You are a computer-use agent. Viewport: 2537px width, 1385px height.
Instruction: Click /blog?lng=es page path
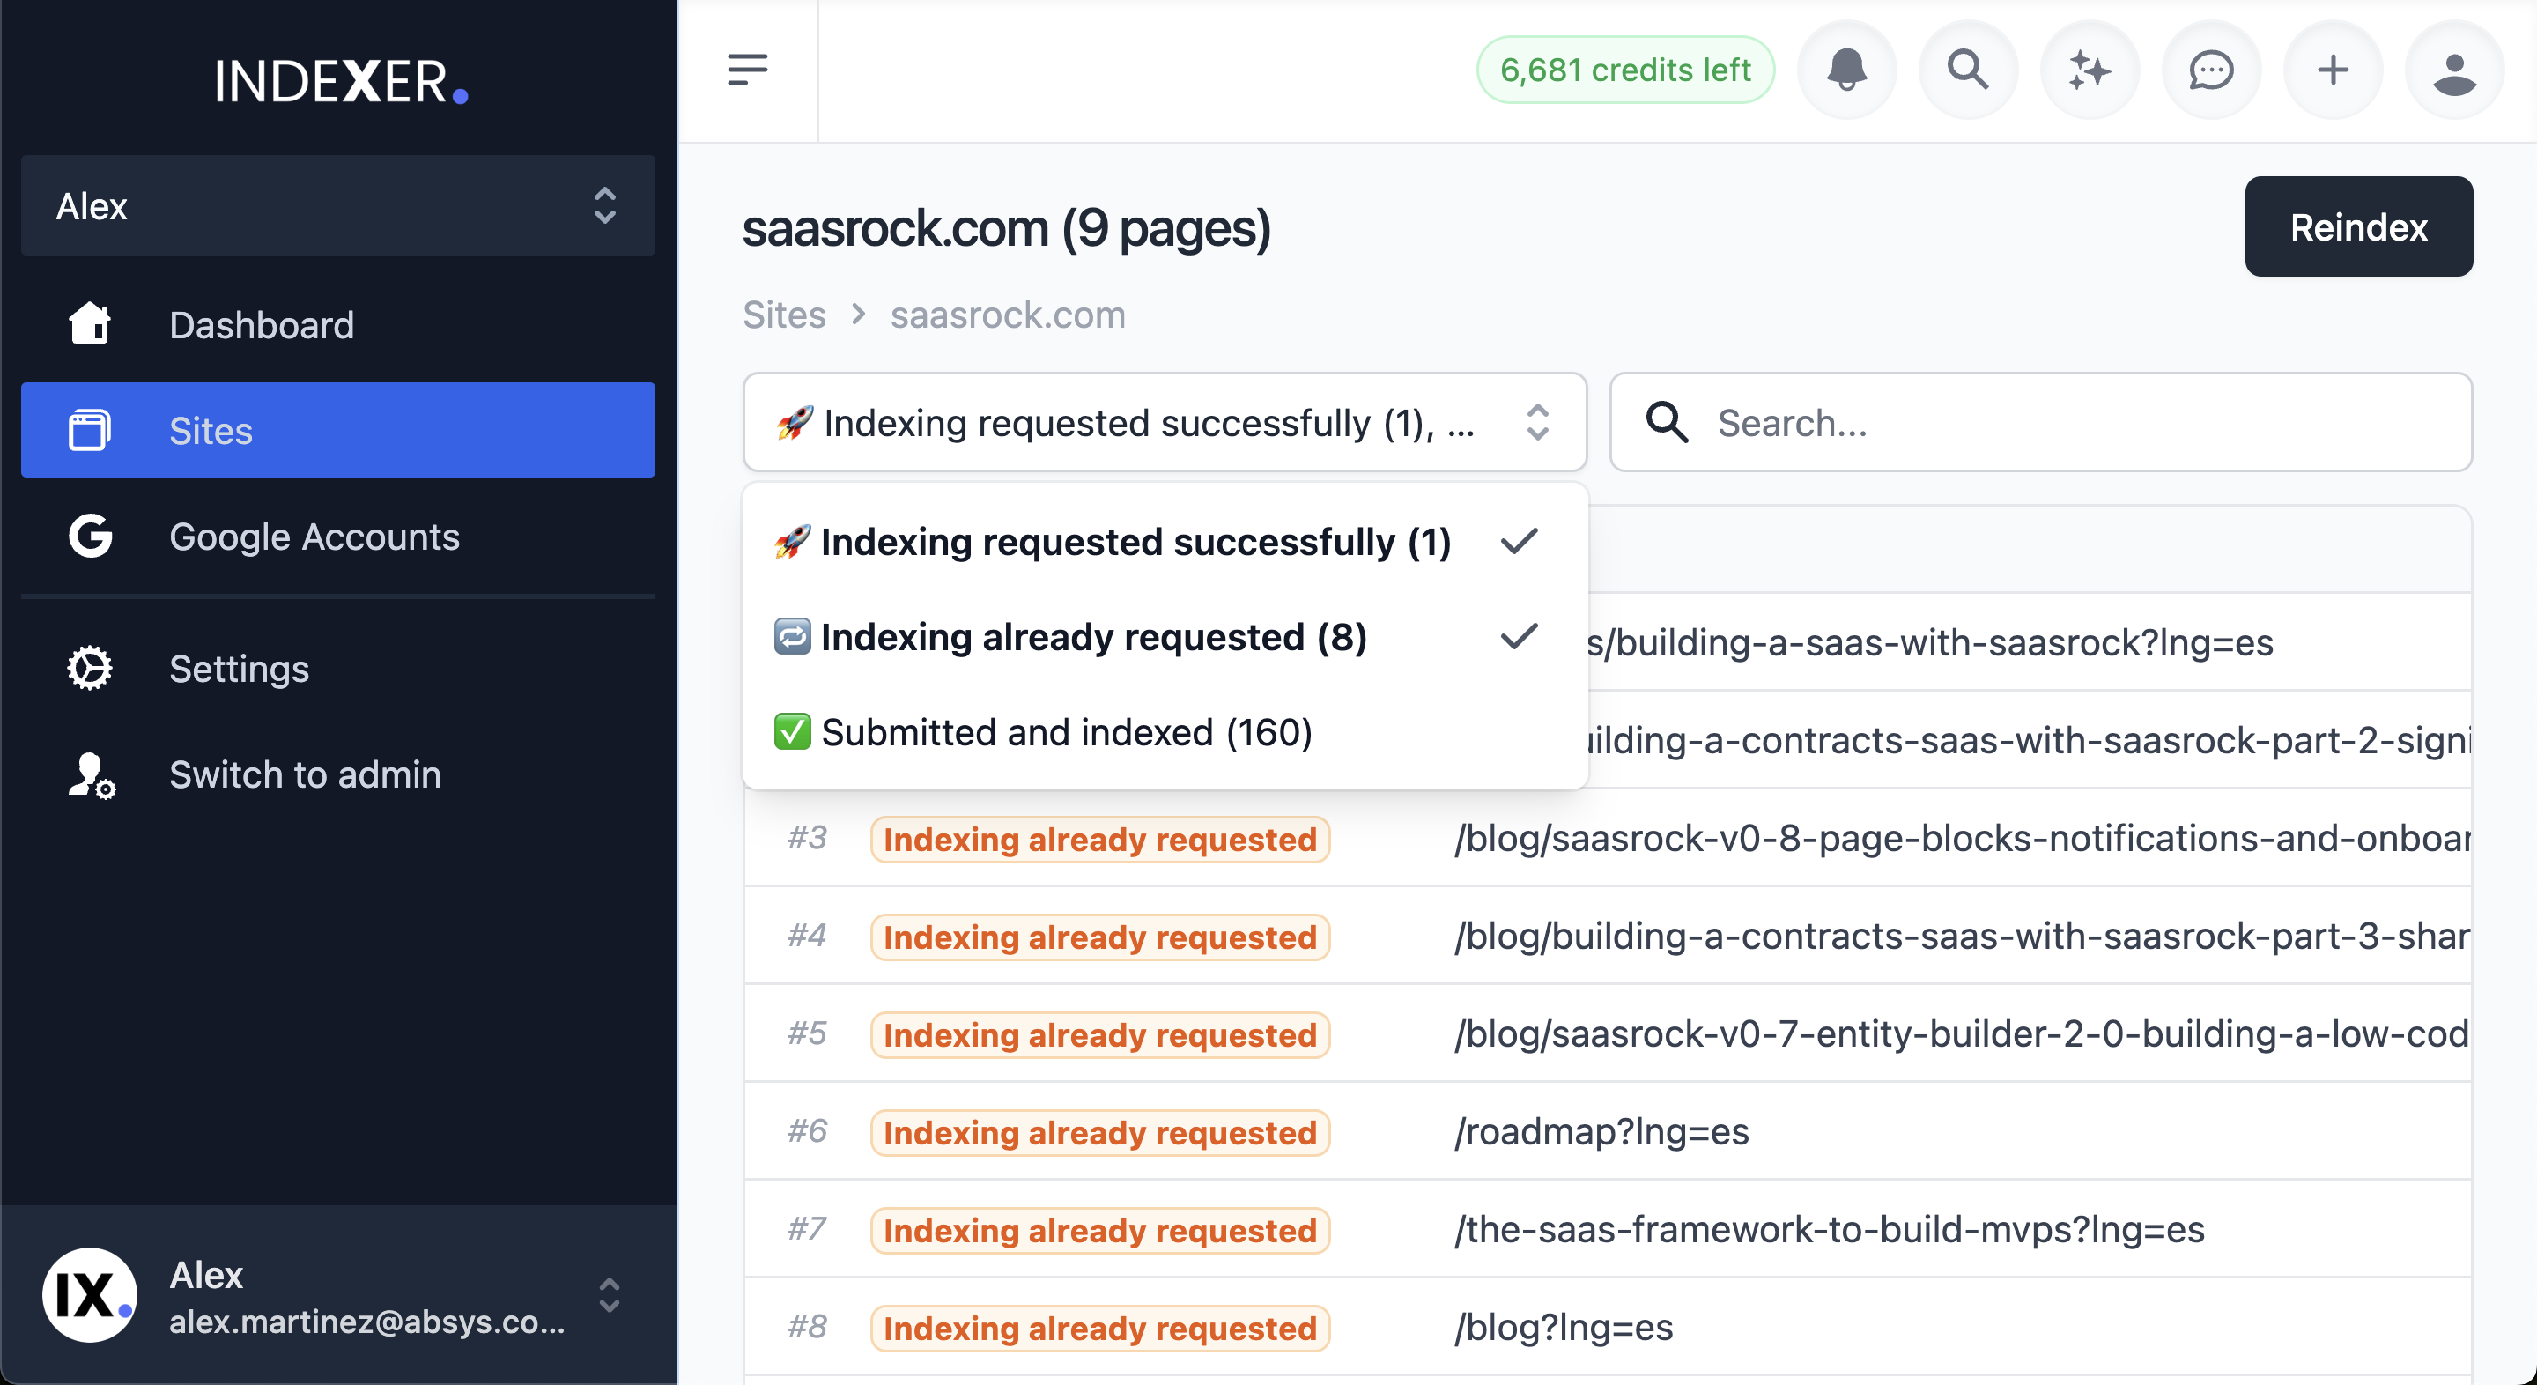[1563, 1327]
